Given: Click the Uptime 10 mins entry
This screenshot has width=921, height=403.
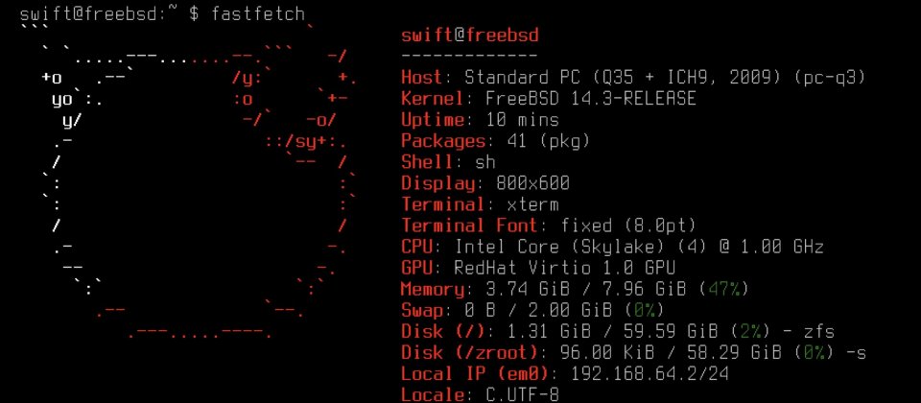Looking at the screenshot, I should (480, 120).
